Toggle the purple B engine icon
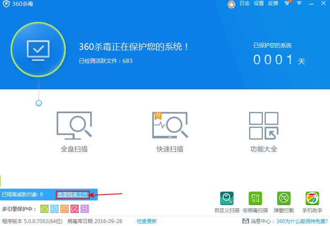 85,208
